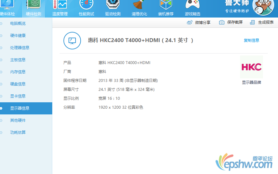Click the value 24.1 英寸 (518 毫米 x 324 毫米)
This screenshot has width=278, height=174.
point(127,90)
